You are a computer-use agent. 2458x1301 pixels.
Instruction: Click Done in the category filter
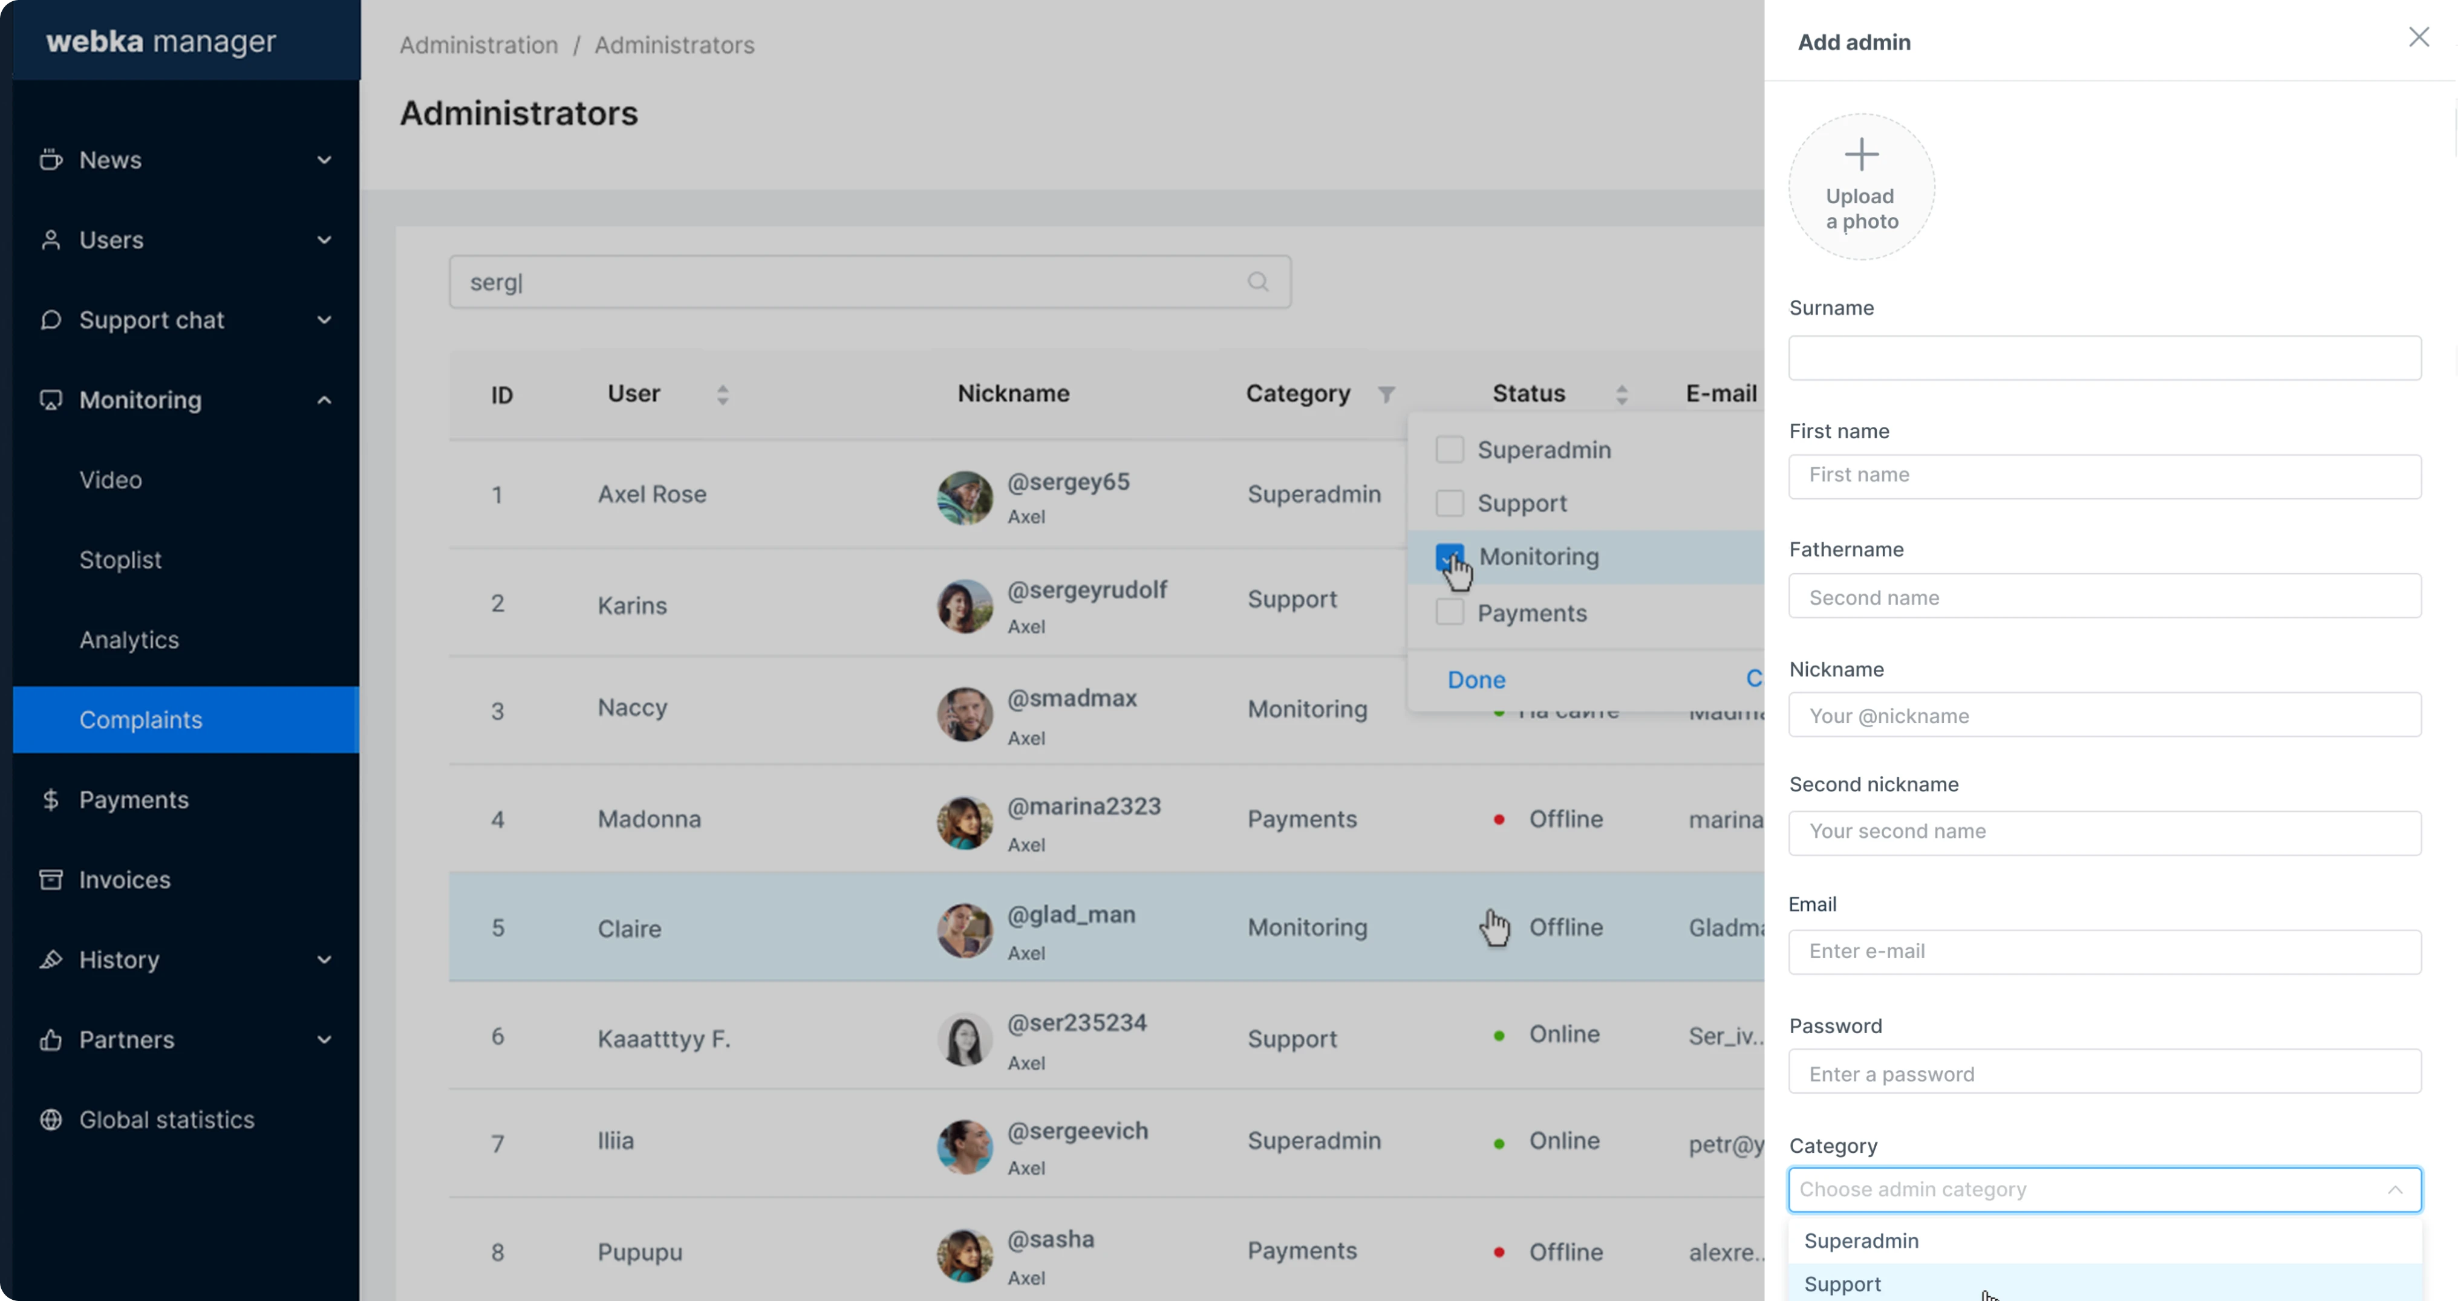[1476, 679]
